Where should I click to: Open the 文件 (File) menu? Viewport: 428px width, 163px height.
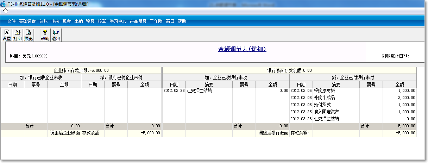12,21
